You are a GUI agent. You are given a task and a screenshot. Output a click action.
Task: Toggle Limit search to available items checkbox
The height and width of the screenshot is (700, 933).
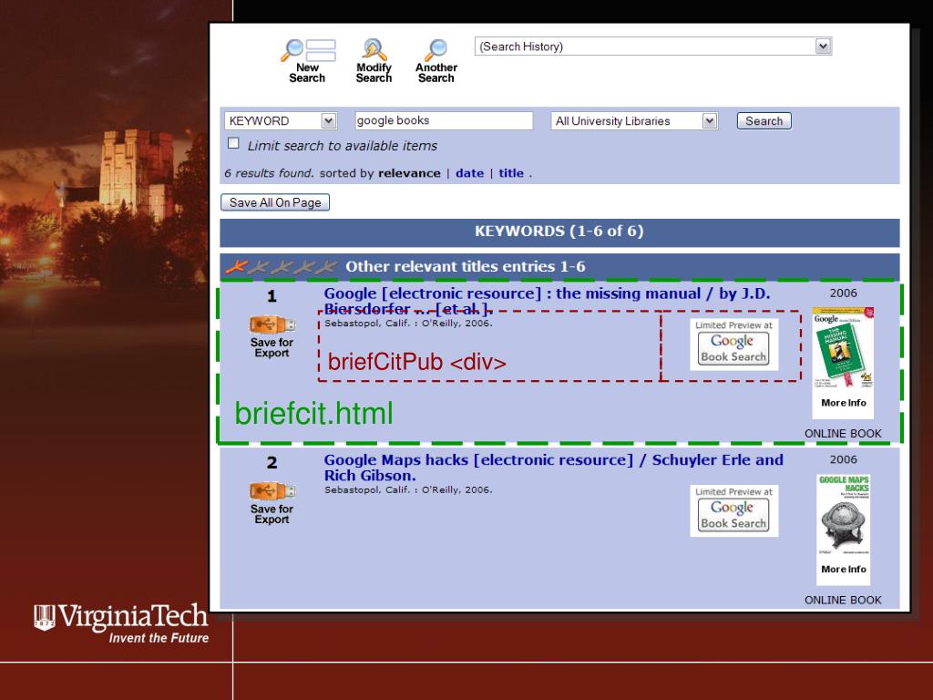click(234, 143)
